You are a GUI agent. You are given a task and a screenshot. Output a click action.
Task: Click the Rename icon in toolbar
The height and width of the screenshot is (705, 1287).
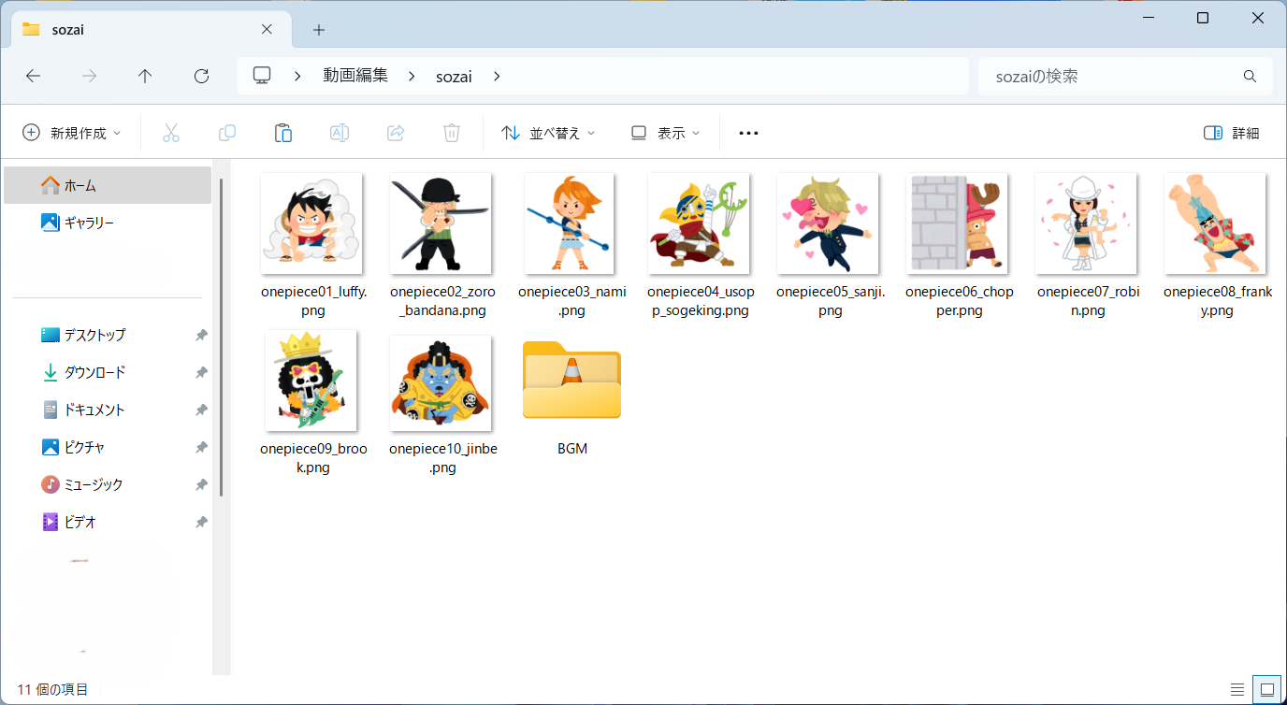click(x=340, y=133)
